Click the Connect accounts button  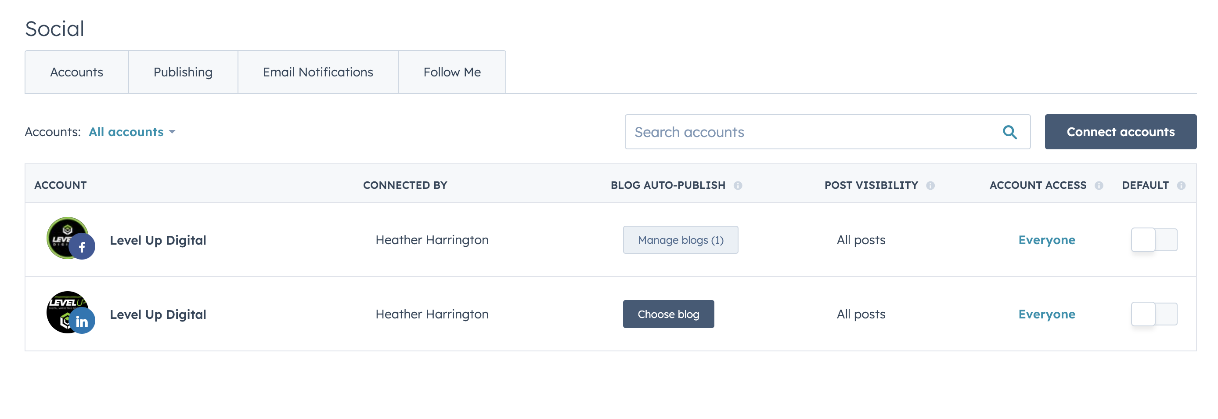click(1120, 132)
